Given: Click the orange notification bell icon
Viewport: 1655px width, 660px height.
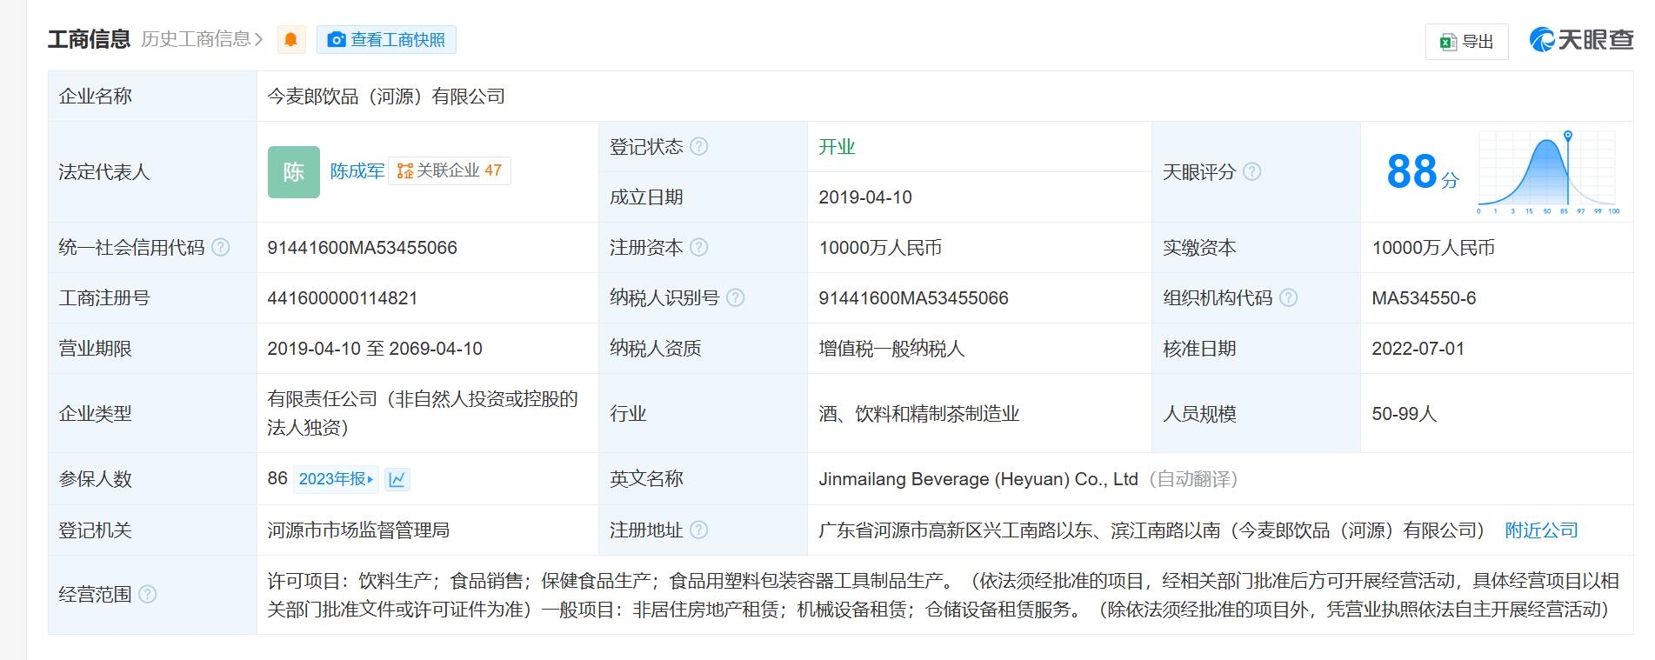Looking at the screenshot, I should [291, 40].
